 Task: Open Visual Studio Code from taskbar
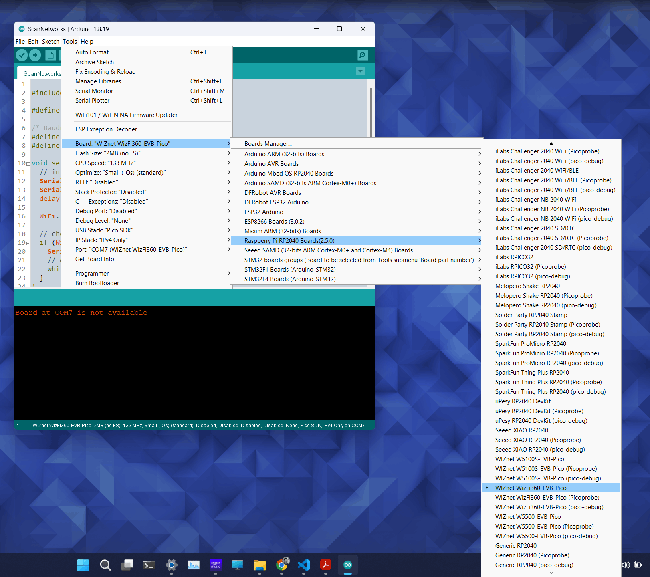(x=304, y=565)
